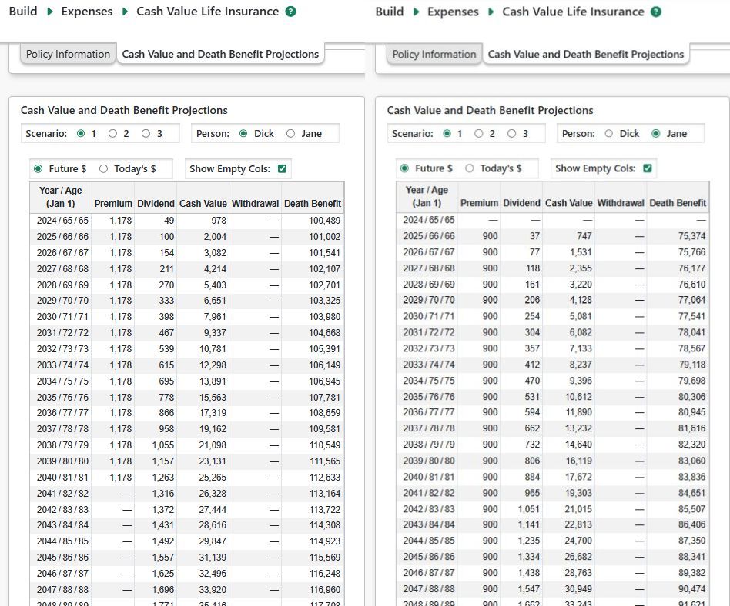The width and height of the screenshot is (730, 606).
Task: Go to Build in right breadcrumb
Action: (x=389, y=12)
